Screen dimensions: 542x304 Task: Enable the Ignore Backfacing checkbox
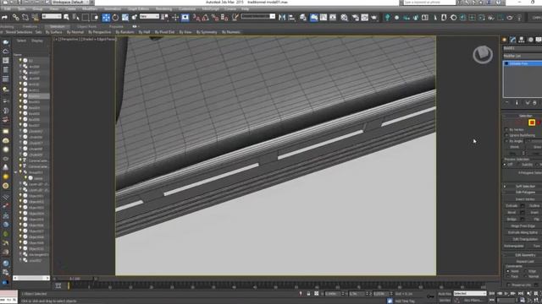(x=506, y=135)
